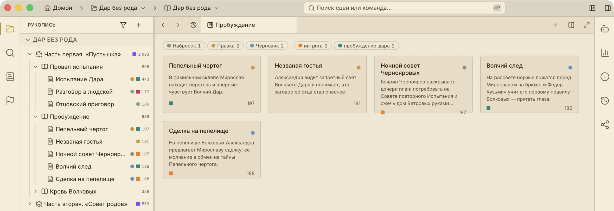Viewport: 614px width, 211px height.
Task: Open the recent history clock in the tab bar
Action: [x=193, y=25]
